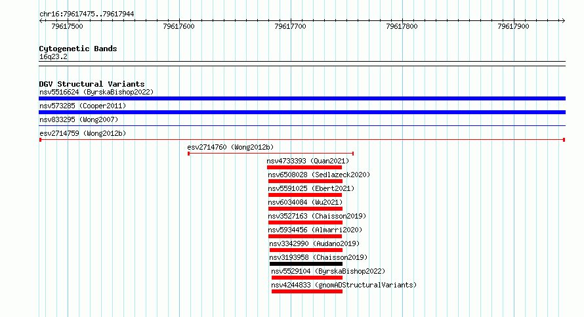Click the red bar under nsv3527163

pyautogui.click(x=305, y=222)
